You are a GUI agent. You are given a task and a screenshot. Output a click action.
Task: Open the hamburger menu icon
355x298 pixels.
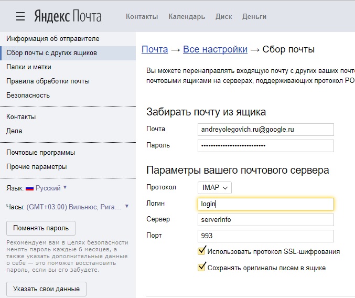[20, 16]
